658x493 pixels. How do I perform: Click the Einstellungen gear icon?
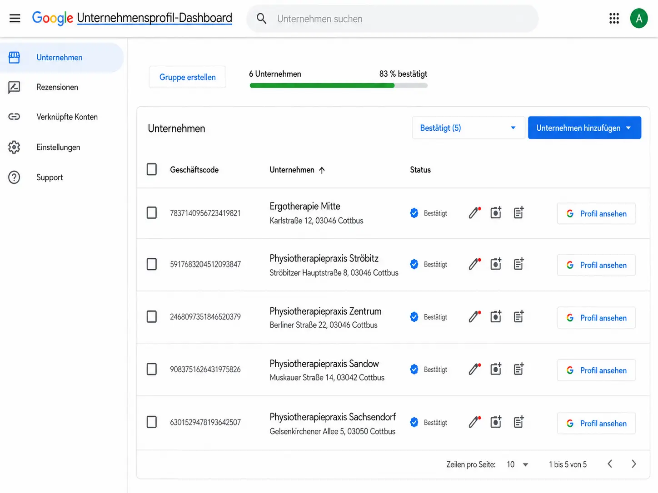click(14, 147)
